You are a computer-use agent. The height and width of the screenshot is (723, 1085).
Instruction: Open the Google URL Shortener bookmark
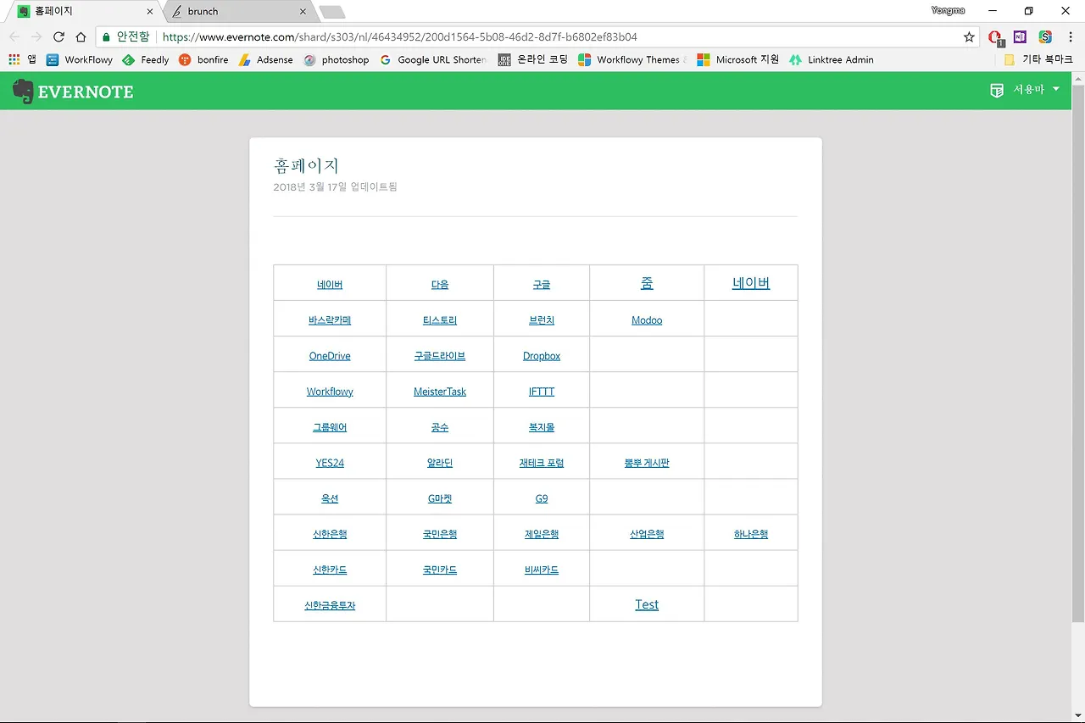point(433,59)
